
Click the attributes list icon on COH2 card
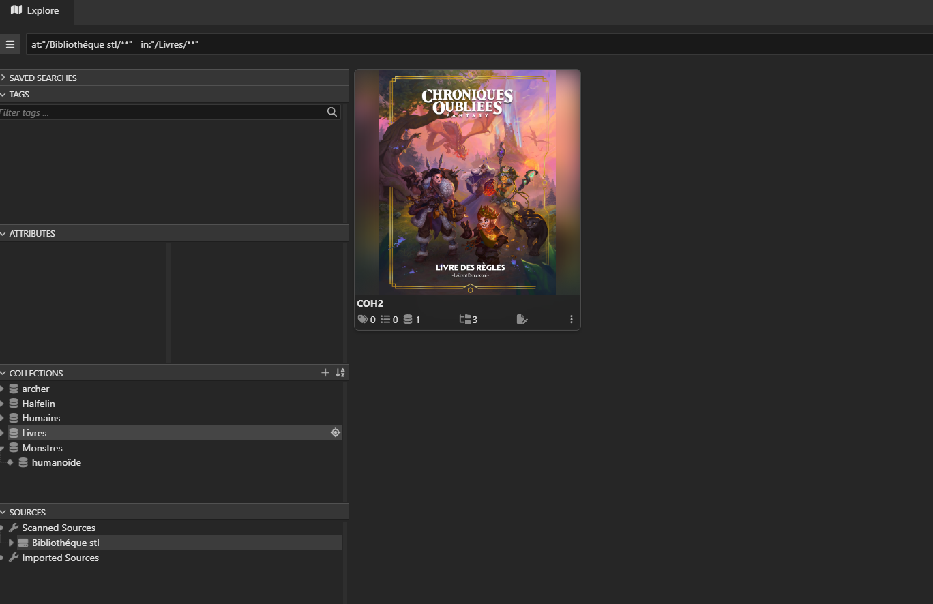click(385, 319)
